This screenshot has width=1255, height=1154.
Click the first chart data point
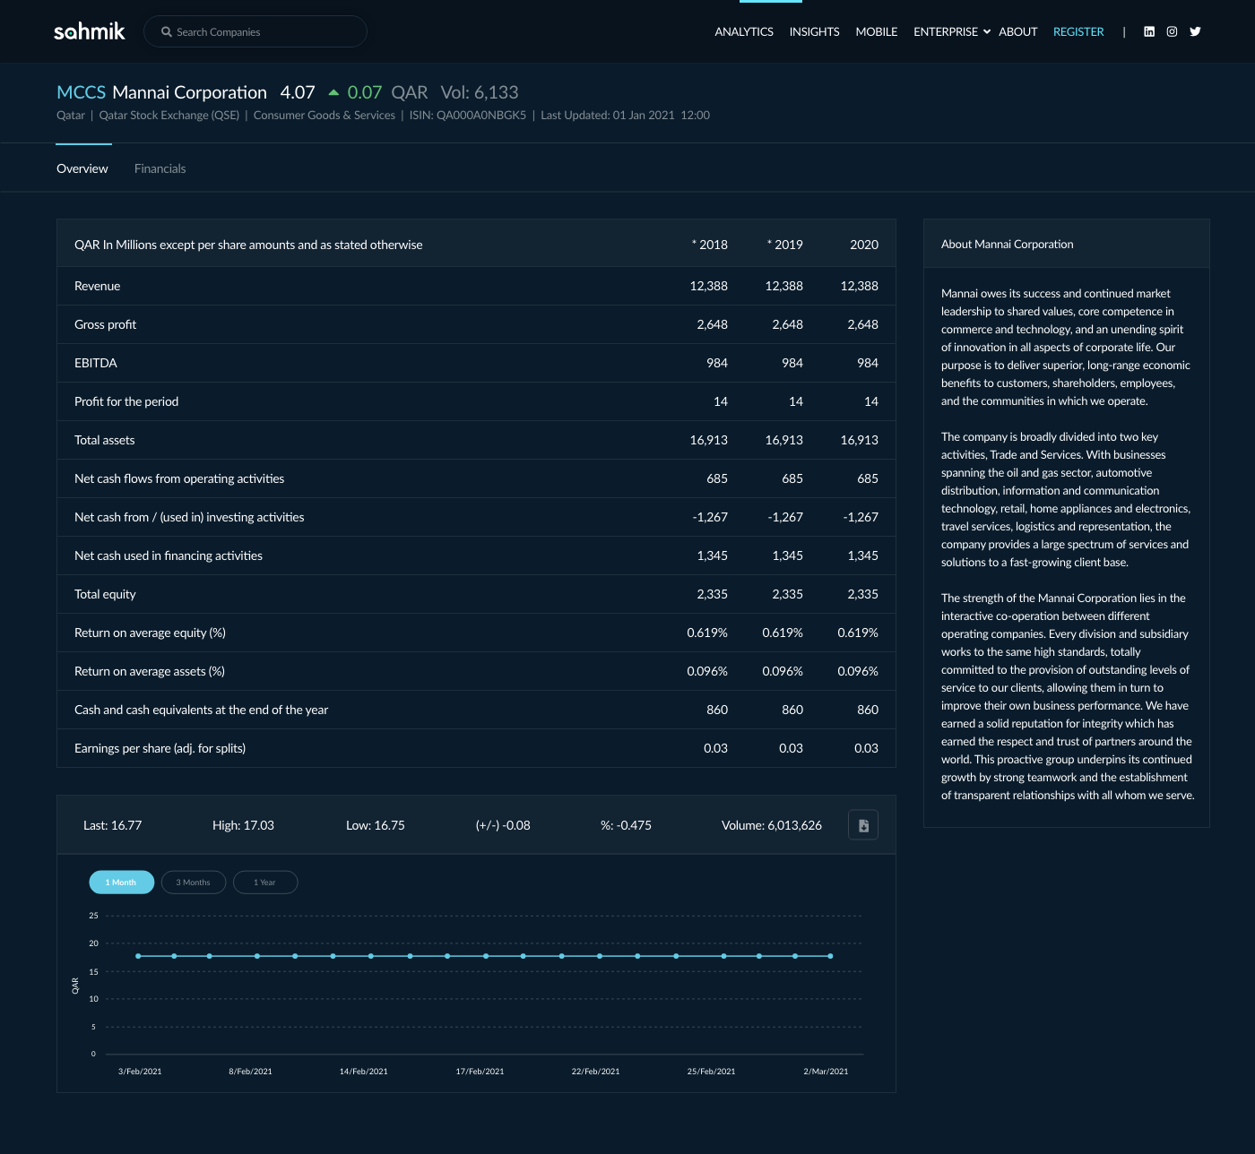(x=138, y=956)
